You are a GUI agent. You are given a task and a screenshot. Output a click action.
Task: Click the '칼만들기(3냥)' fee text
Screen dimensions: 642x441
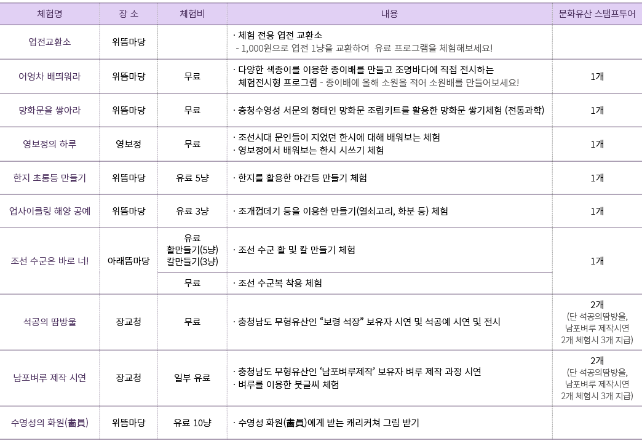tap(192, 261)
